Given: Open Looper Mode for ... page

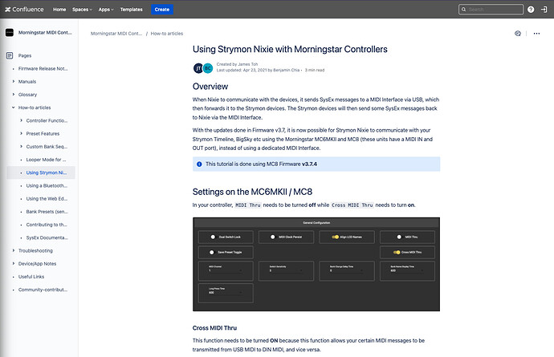Looking at the screenshot, I should 46,160.
